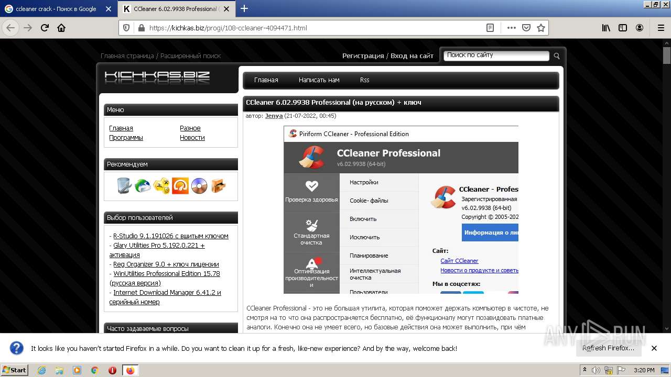Image resolution: width=671 pixels, height=377 pixels.
Task: Click the CCleaner screenshot image
Action: [x=401, y=209]
